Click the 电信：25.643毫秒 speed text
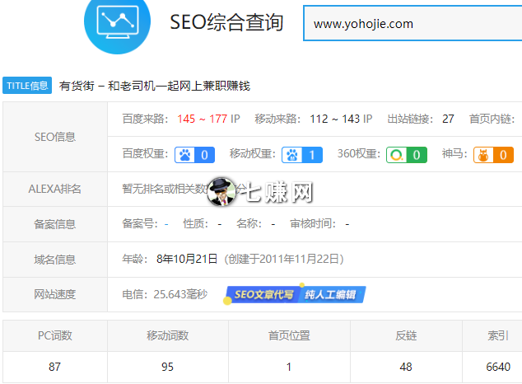The width and height of the screenshot is (522, 384). click(165, 294)
